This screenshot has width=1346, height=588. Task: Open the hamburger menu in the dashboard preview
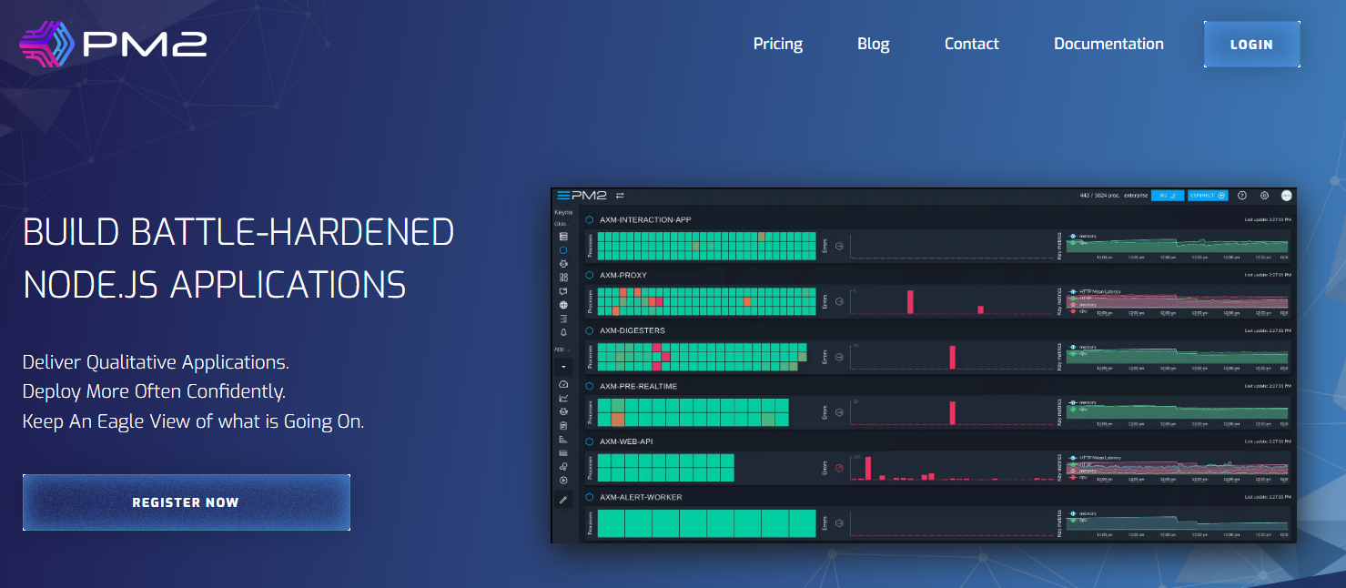(x=563, y=195)
